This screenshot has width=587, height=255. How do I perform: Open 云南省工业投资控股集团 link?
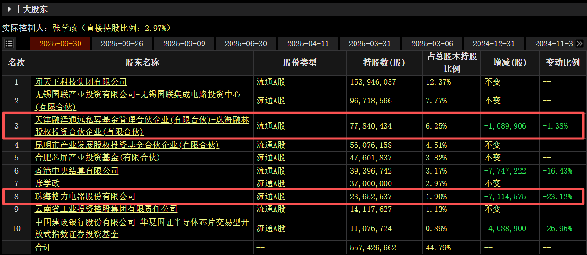click(x=106, y=209)
